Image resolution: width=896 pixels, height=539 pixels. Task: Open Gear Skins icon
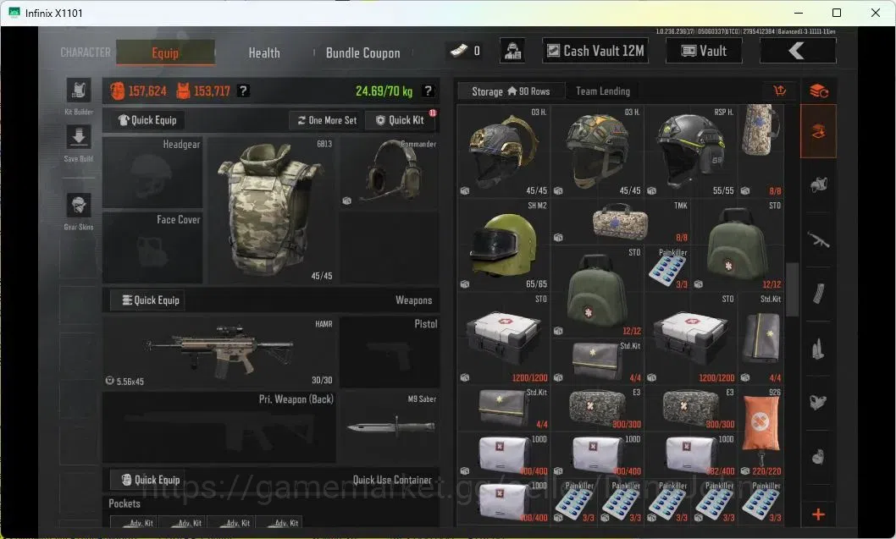click(79, 205)
